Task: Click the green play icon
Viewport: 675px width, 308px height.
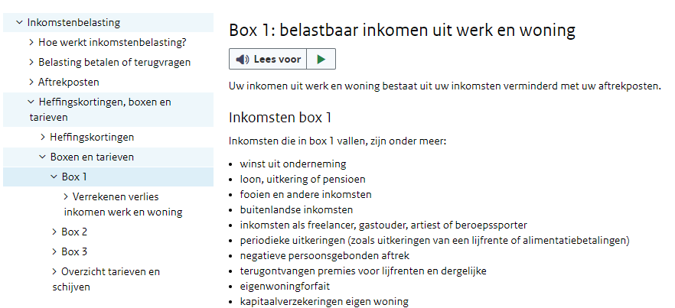Action: click(x=321, y=60)
